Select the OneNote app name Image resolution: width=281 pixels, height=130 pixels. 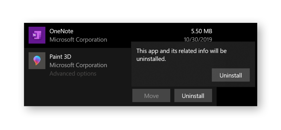click(x=61, y=31)
